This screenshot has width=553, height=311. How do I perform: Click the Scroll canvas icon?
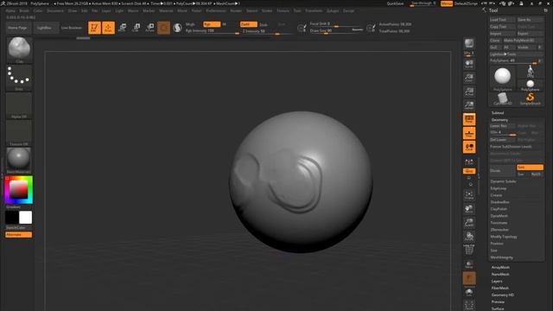[469, 64]
